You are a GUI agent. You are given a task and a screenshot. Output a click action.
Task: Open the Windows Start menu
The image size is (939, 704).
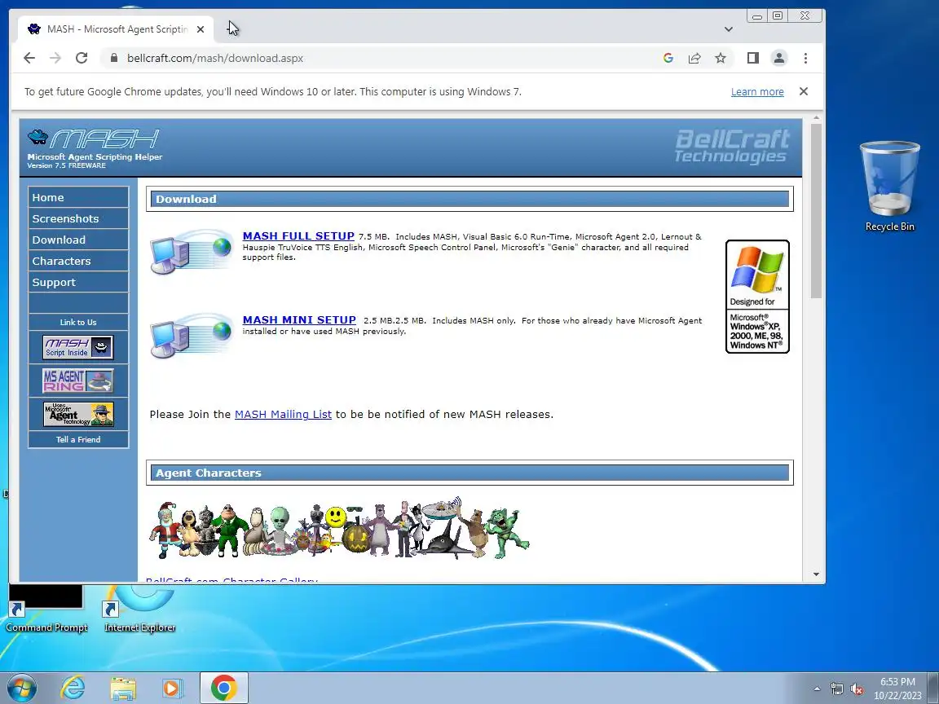[x=20, y=688]
